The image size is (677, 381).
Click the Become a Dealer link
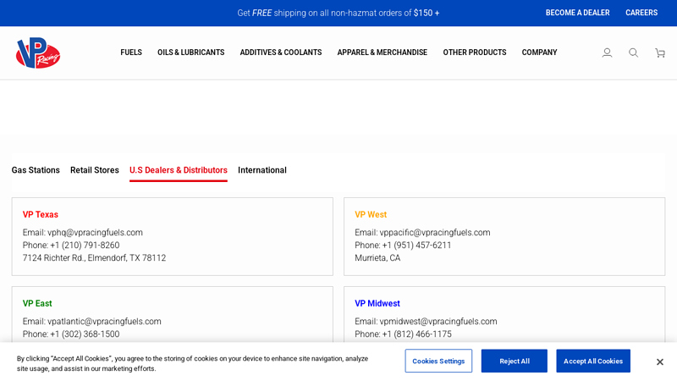click(577, 13)
